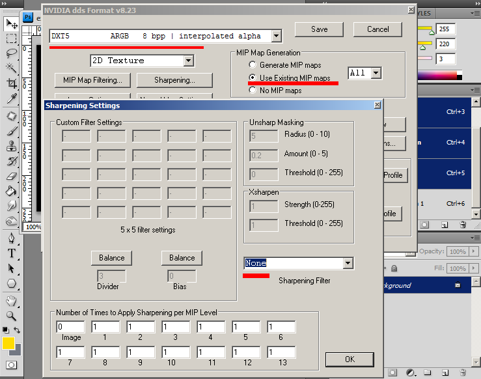The height and width of the screenshot is (379, 481).
Task: Open the Color panel flyout menu
Action: click(475, 13)
